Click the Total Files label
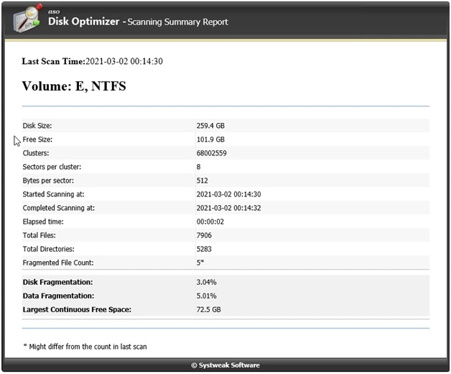Image resolution: width=451 pixels, height=374 pixels. click(x=39, y=235)
